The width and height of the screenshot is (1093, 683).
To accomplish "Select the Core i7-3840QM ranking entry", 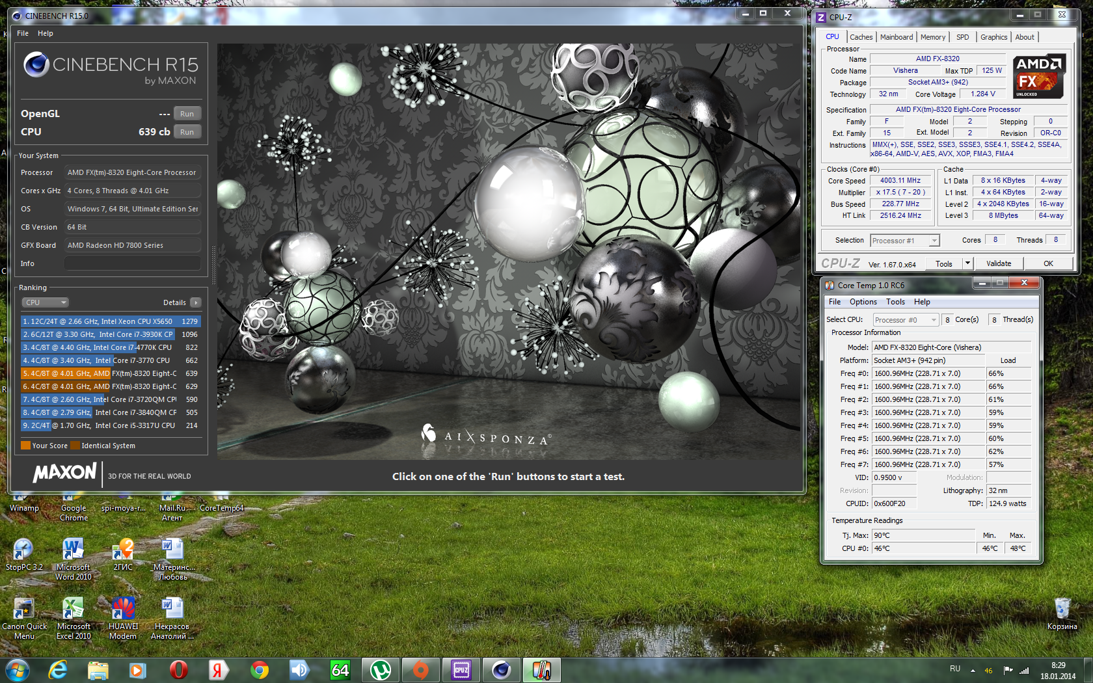I will tap(111, 412).
